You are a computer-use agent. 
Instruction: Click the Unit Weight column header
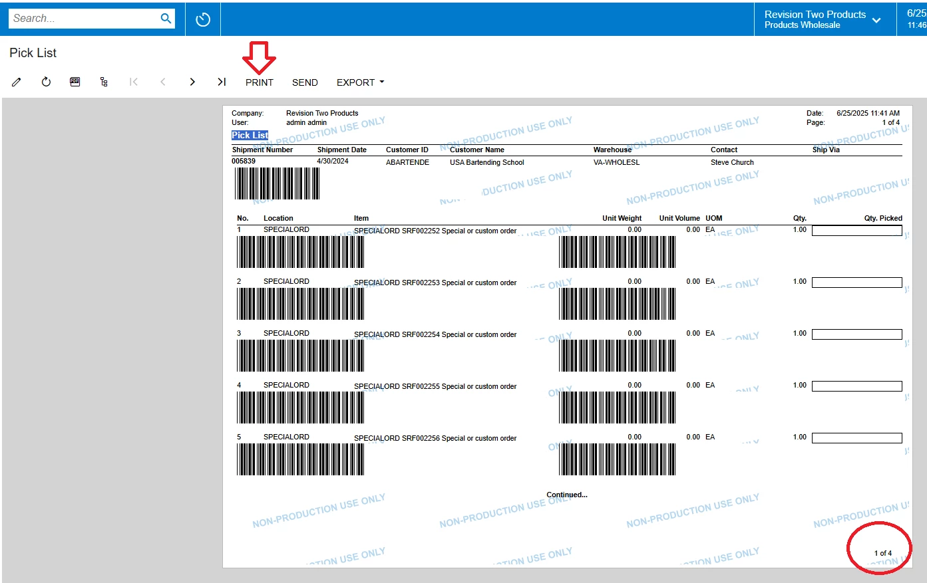622,218
